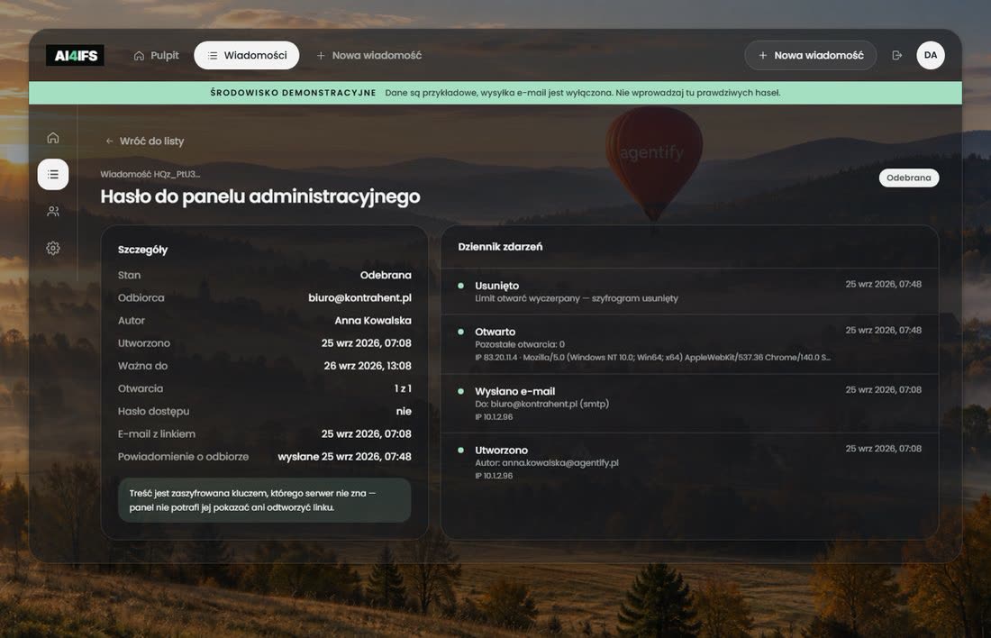Go back via Wróć do listy
The width and height of the screenshot is (991, 638).
click(x=145, y=141)
